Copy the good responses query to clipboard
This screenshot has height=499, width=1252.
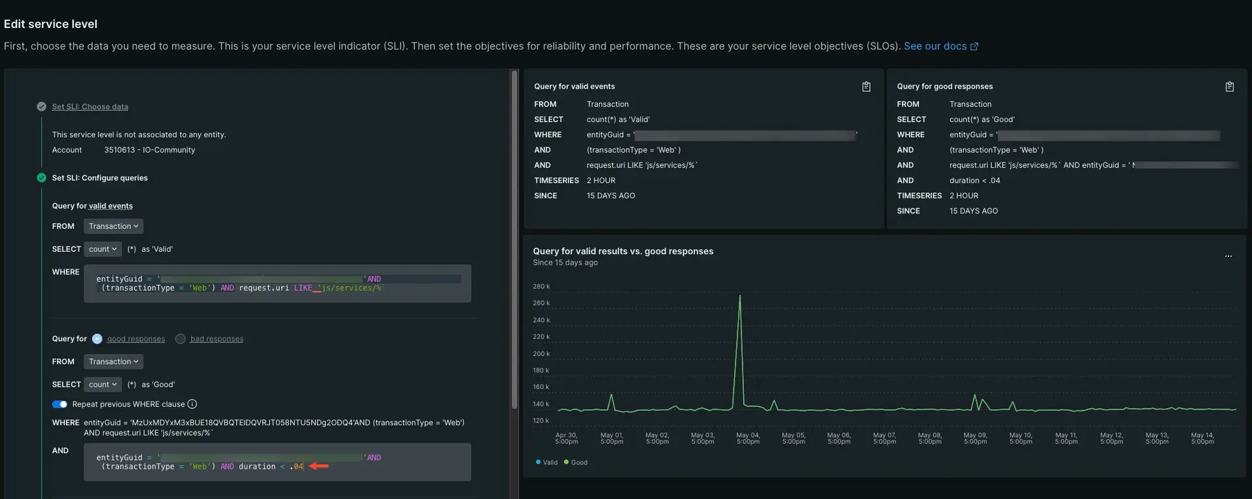[x=1229, y=87]
